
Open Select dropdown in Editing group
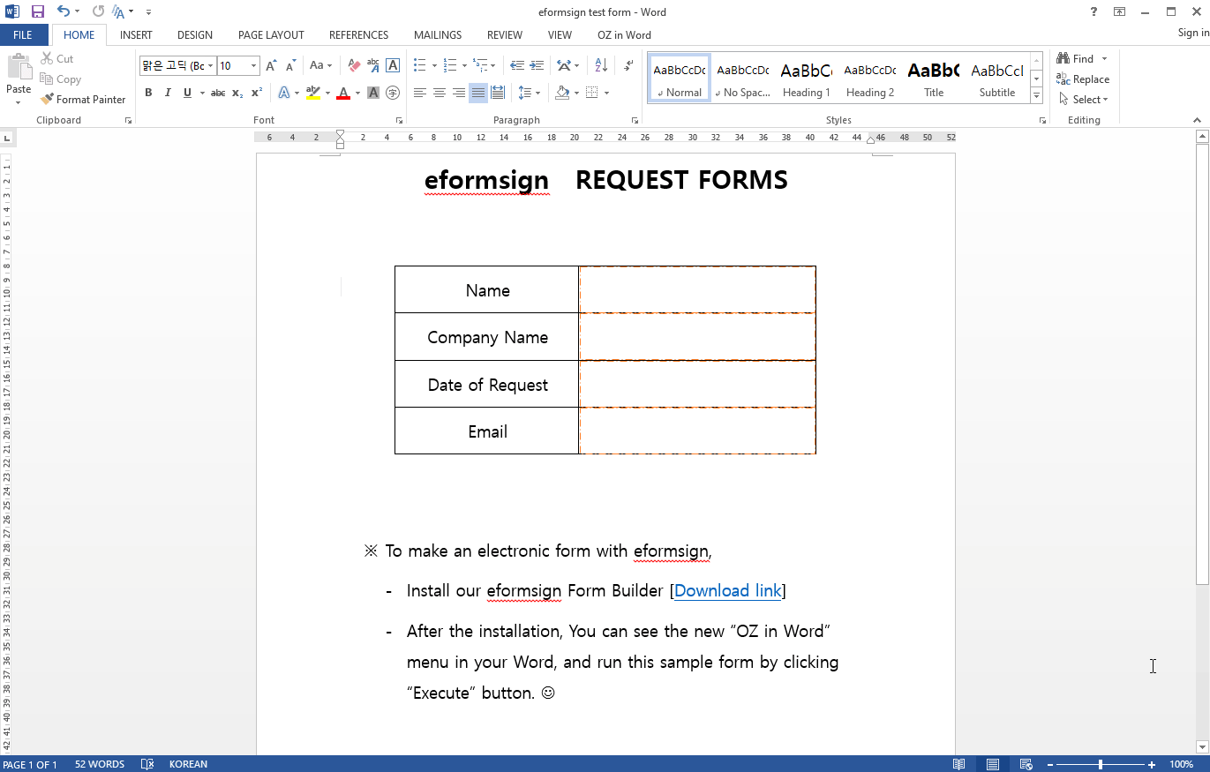(1083, 100)
